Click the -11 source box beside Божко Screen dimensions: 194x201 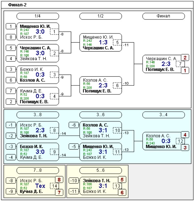click(74, 191)
